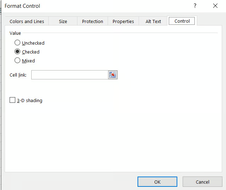This screenshot has width=226, height=190.
Task: Click inside the Cell link field
Action: 70,75
